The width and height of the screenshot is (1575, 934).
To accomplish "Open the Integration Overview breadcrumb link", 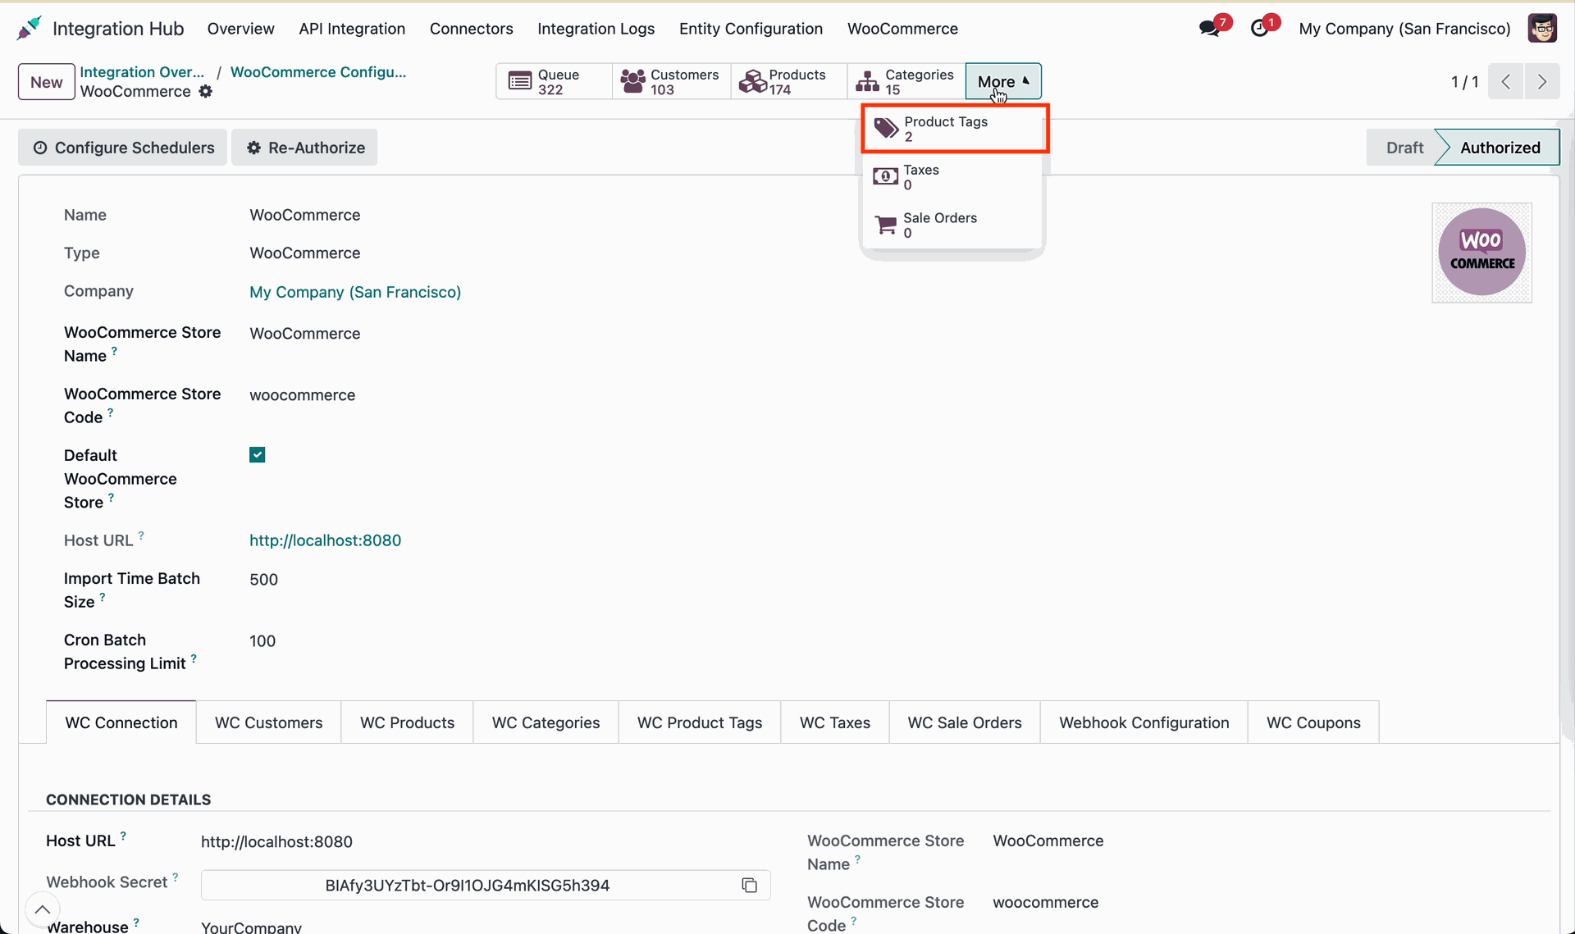I will pos(142,72).
